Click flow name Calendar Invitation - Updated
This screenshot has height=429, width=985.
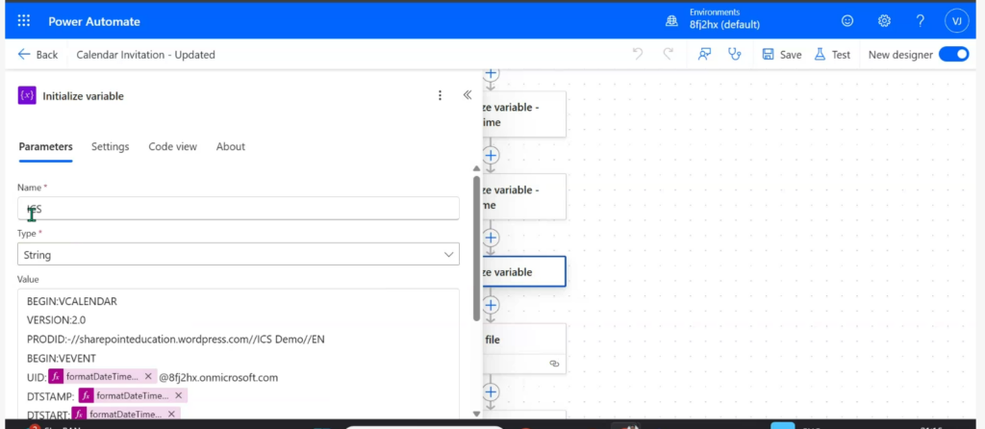tap(146, 55)
